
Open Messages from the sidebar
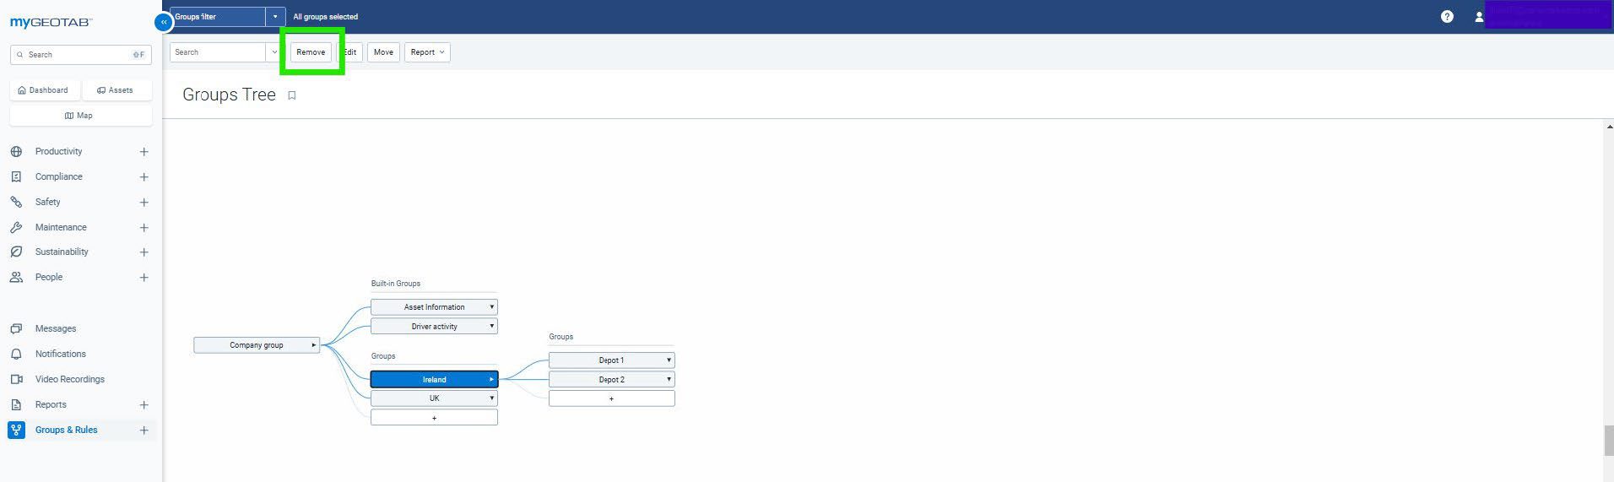(56, 328)
